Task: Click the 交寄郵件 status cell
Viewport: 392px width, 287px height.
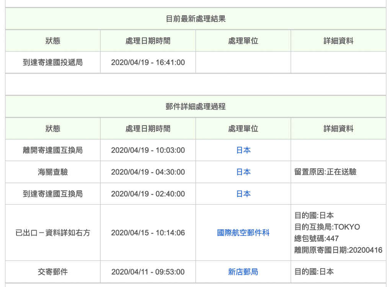Action: click(52, 272)
